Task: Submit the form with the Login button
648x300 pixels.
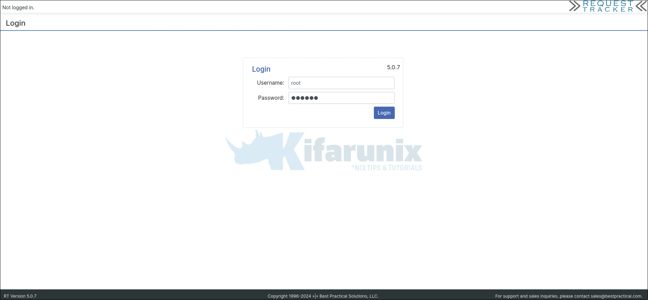Action: (x=384, y=113)
